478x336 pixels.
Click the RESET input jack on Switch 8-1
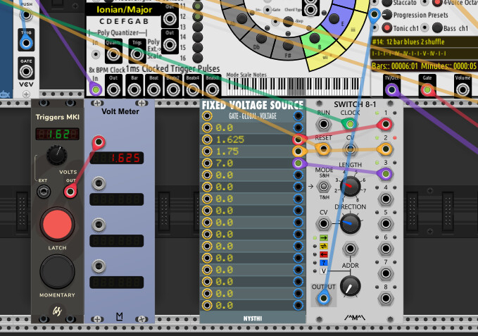pyautogui.click(x=323, y=149)
